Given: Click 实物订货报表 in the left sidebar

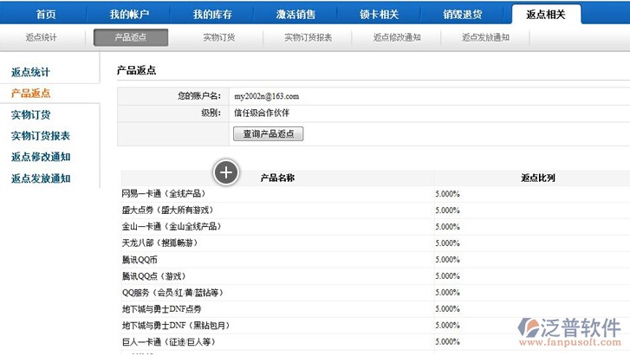Looking at the screenshot, I should click(x=41, y=136).
